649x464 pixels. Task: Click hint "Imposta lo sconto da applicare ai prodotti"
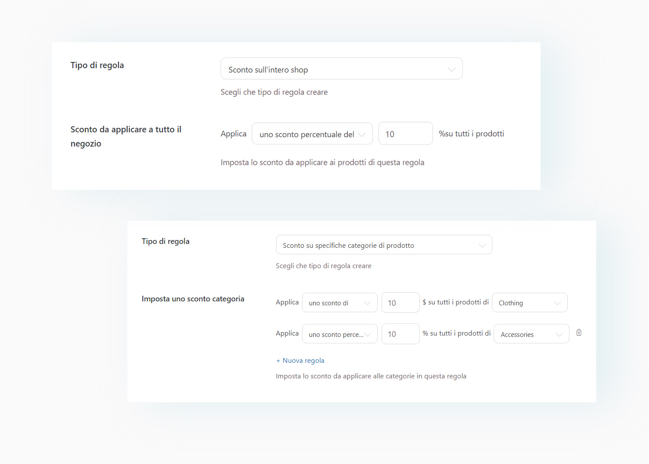point(322,163)
